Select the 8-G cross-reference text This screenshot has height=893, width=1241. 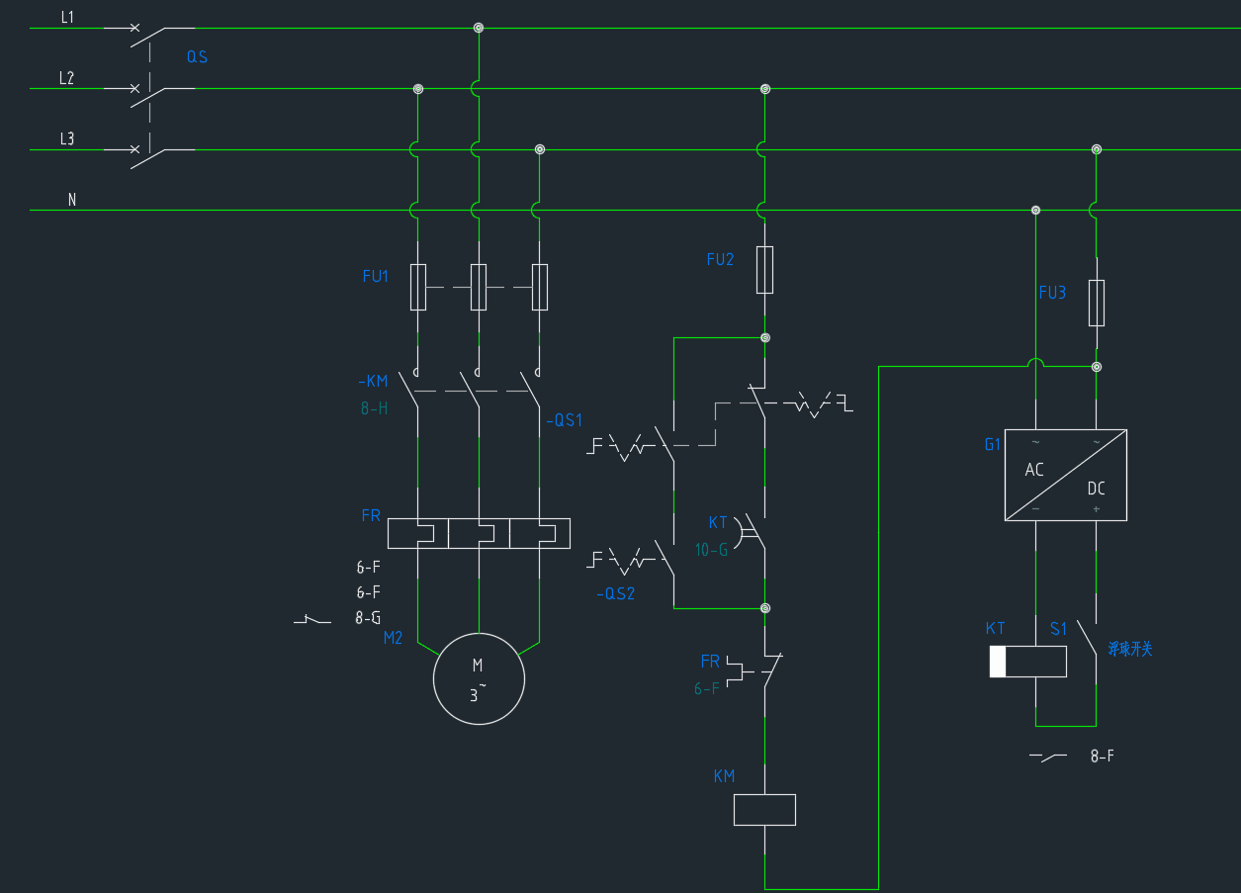pyautogui.click(x=368, y=618)
